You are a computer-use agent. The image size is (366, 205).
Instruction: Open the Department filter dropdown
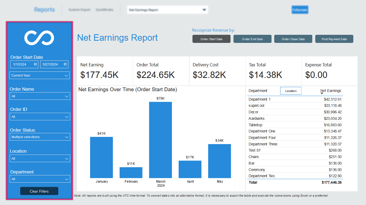click(x=40, y=179)
